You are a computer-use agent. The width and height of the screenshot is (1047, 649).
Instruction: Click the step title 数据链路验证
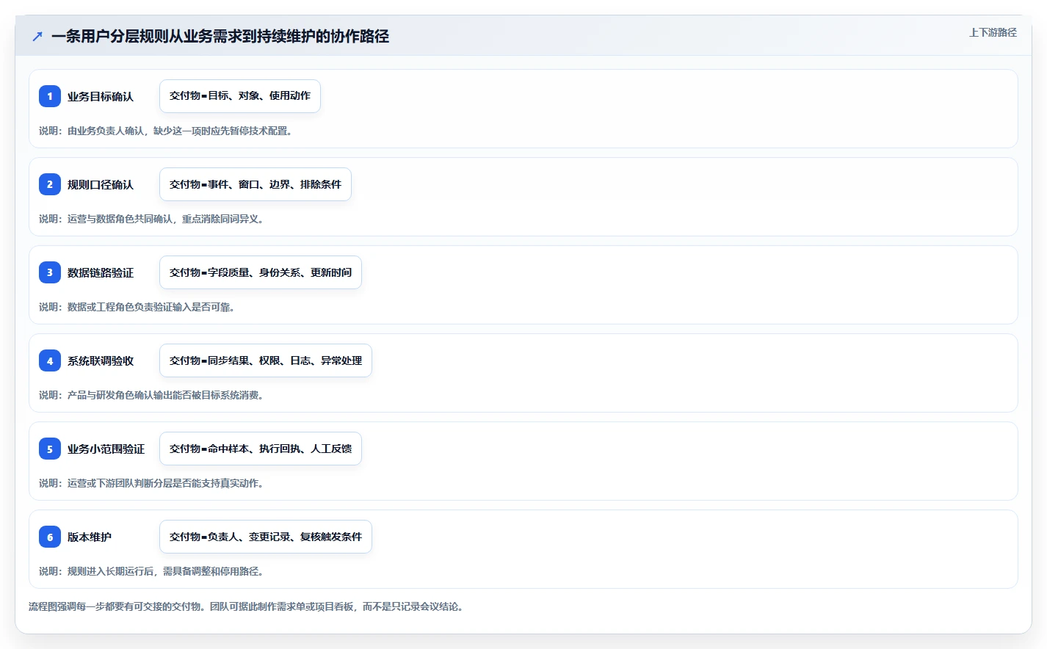point(101,272)
